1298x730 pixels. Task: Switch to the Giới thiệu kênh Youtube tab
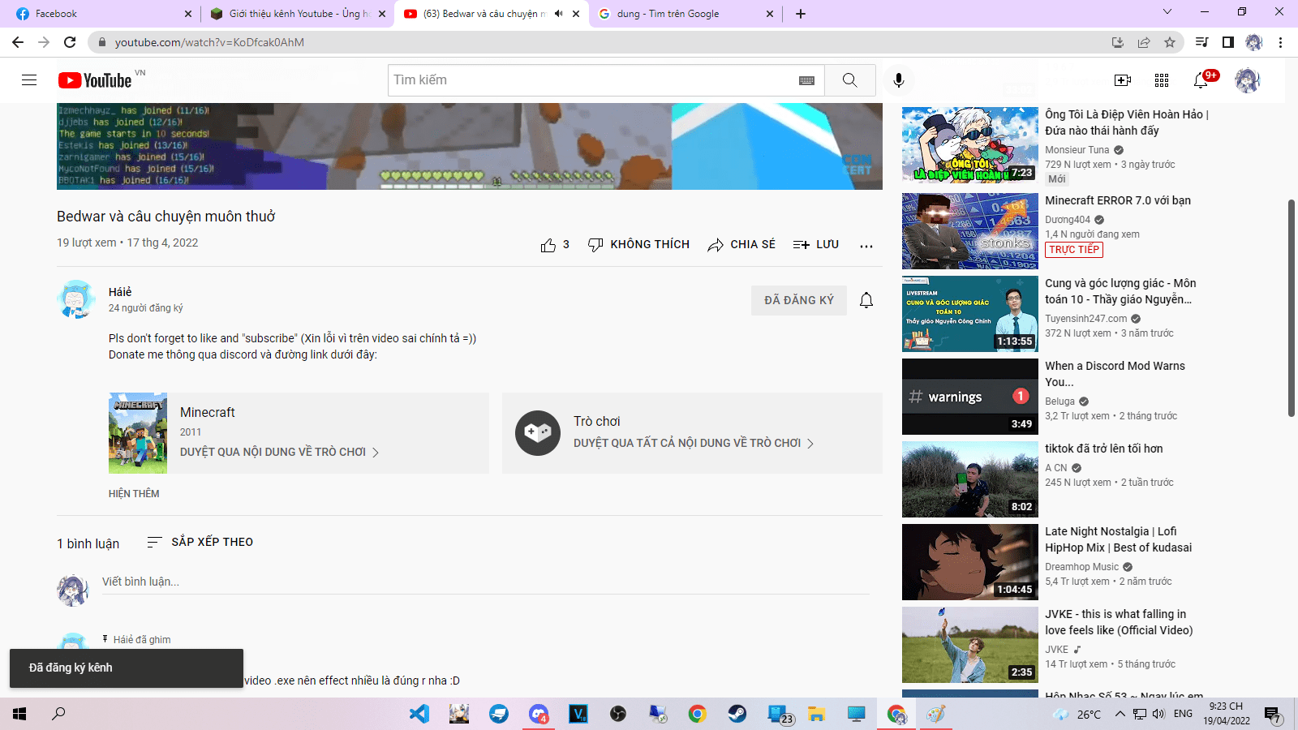[x=297, y=14]
